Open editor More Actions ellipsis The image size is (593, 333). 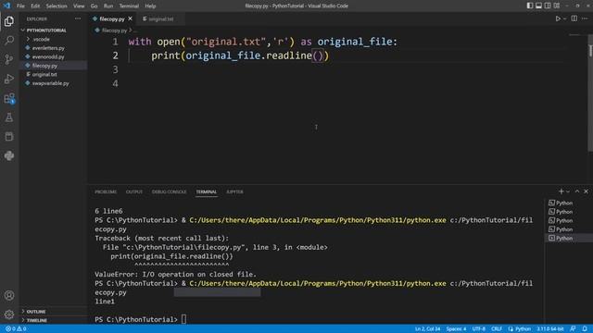tap(585, 18)
